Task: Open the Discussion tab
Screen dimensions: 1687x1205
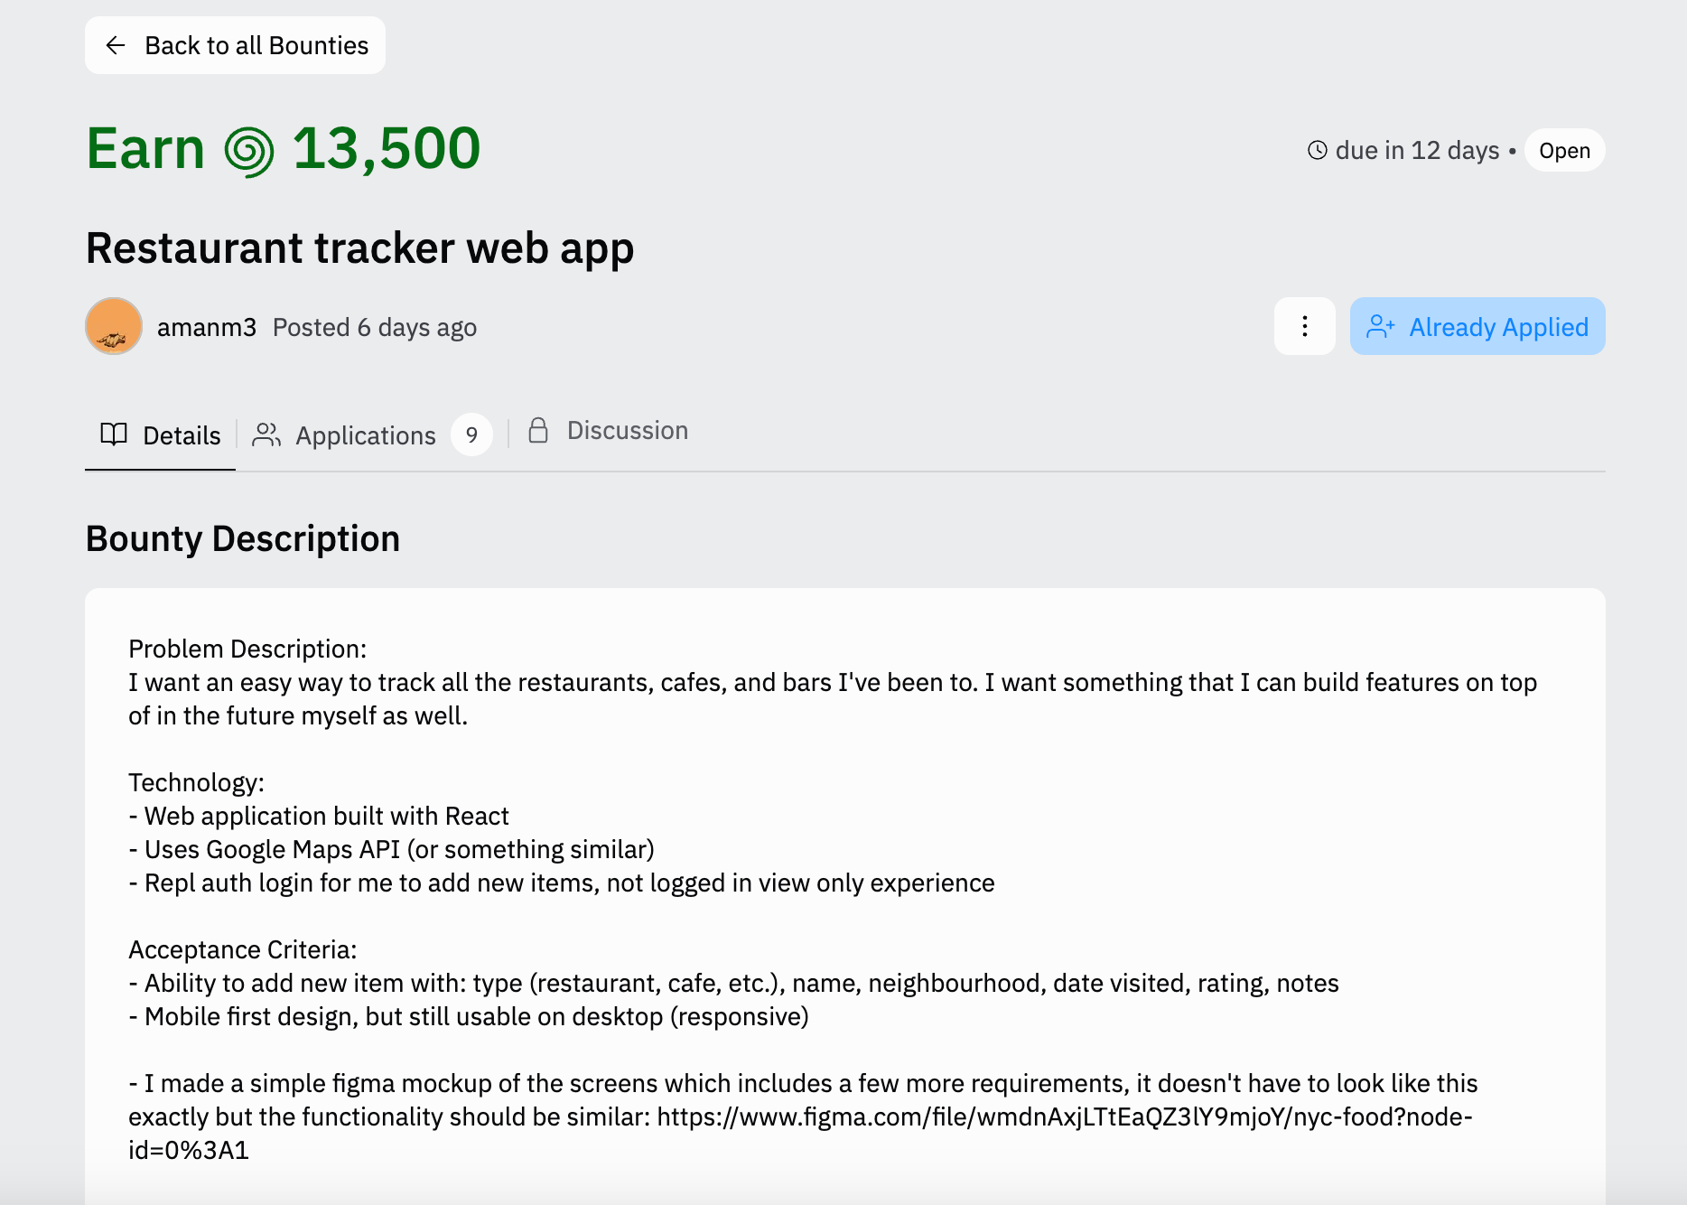Action: tap(627, 431)
